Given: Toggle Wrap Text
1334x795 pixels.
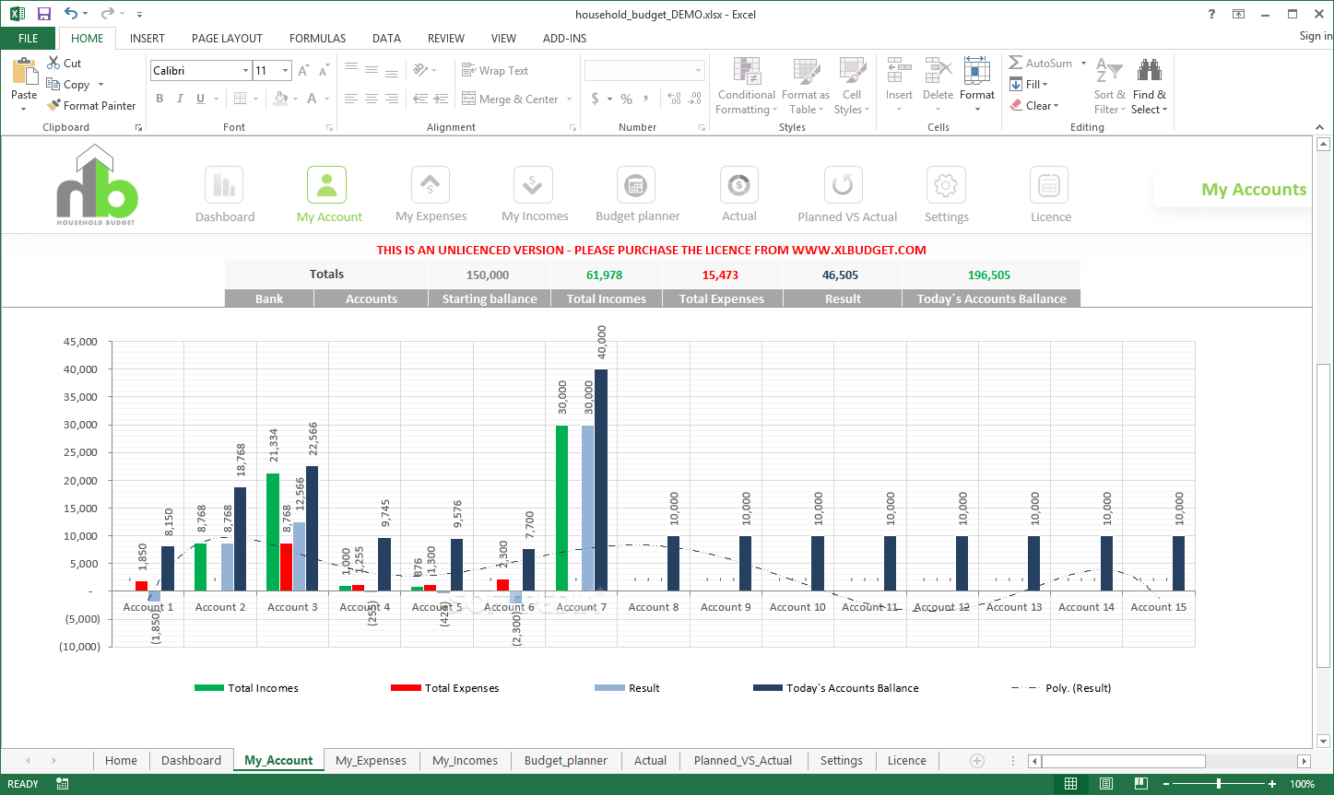Looking at the screenshot, I should (495, 70).
